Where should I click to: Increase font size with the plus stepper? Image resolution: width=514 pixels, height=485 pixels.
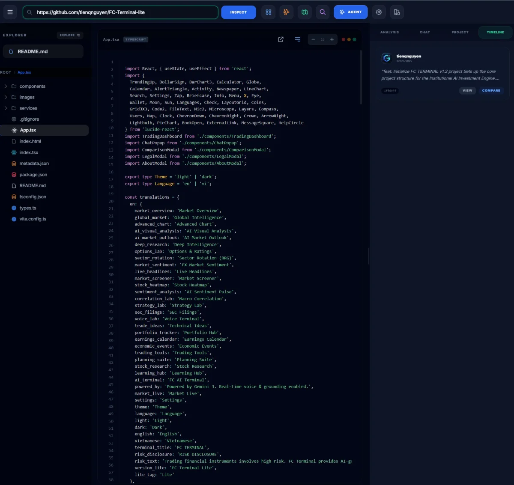tap(332, 39)
